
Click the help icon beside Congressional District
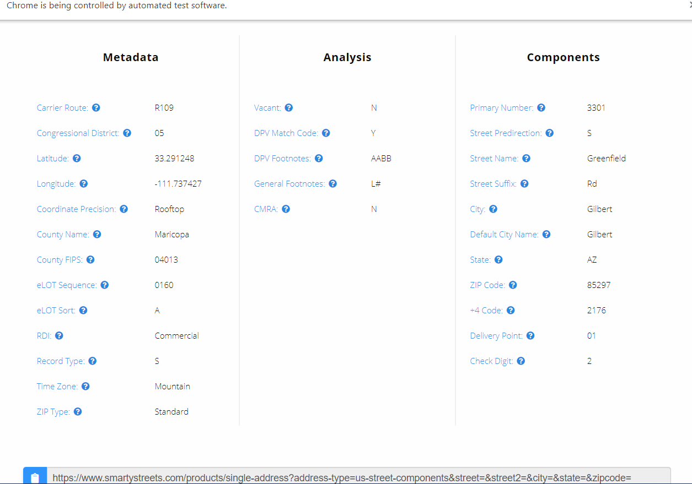point(127,133)
